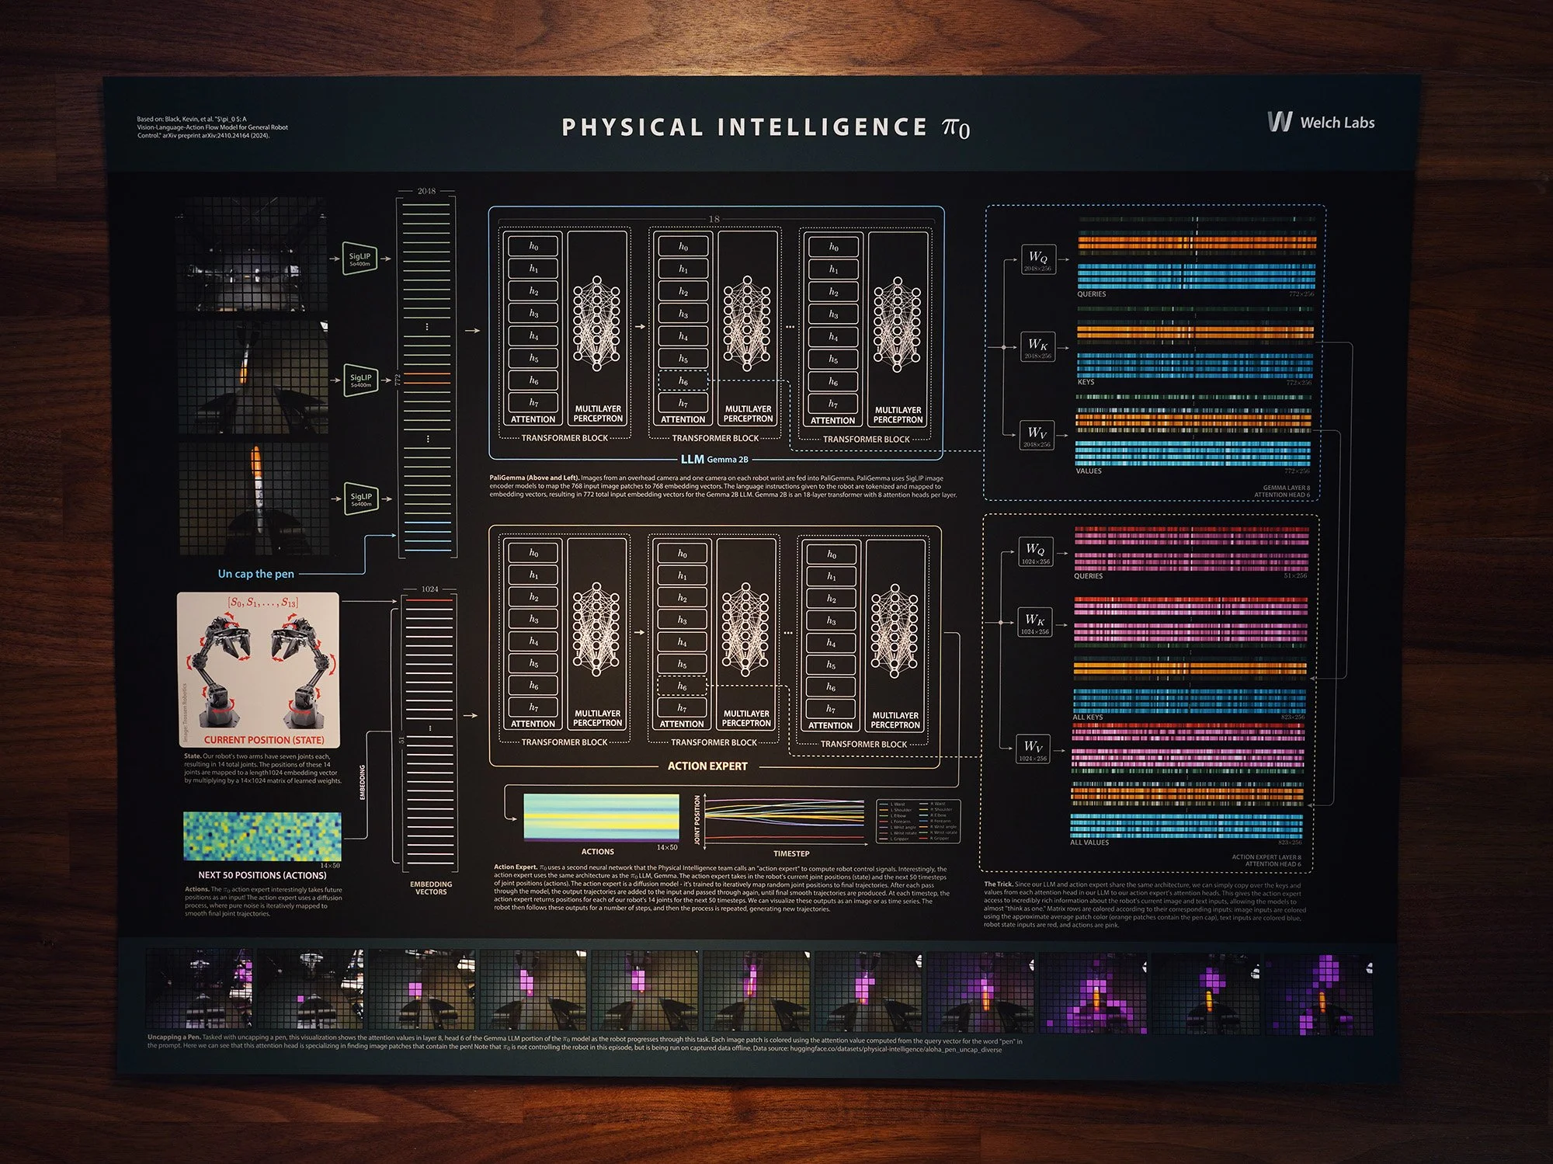Click the 'LLM Gemma 2B' label
Image resolution: width=1553 pixels, height=1164 pixels.
714,459
